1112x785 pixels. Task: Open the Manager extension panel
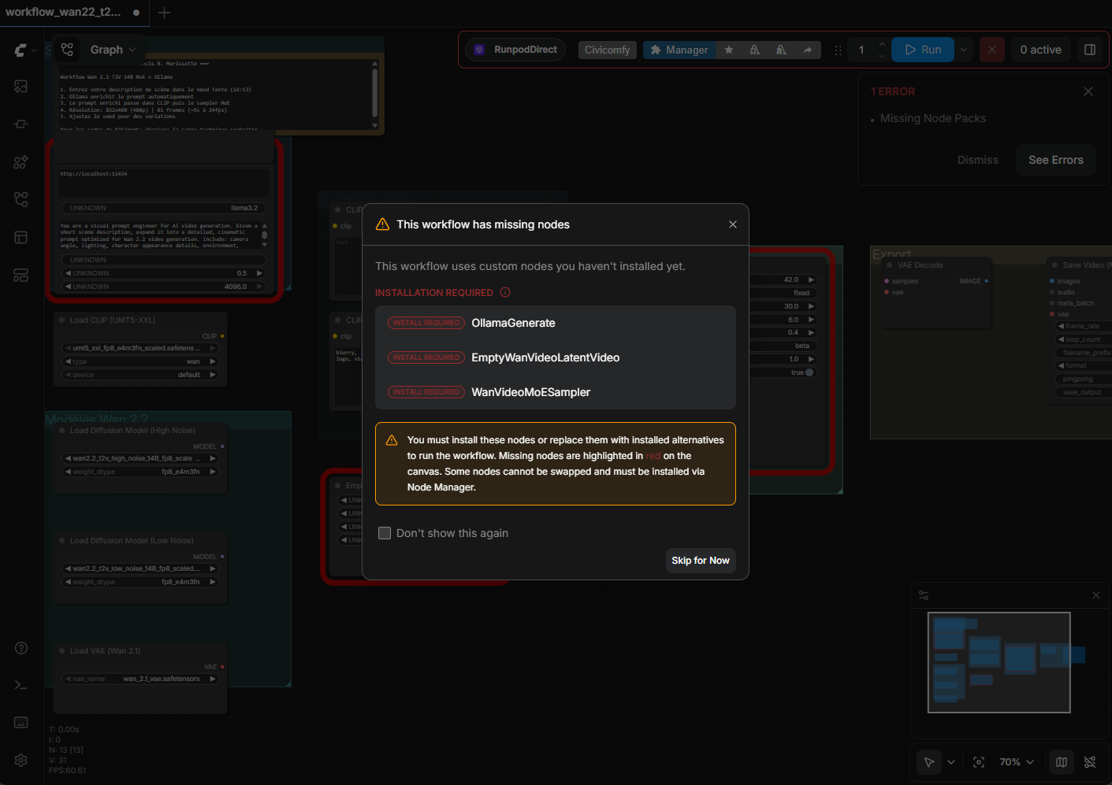click(x=679, y=50)
